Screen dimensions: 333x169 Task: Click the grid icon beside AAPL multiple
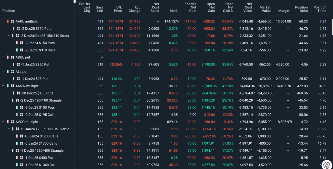[12, 21]
